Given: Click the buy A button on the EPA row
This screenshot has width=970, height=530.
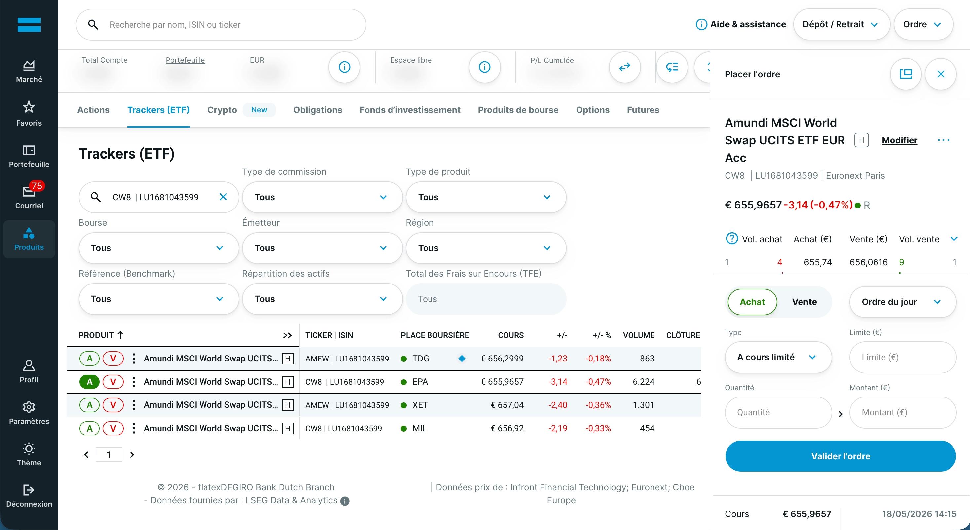Looking at the screenshot, I should coord(89,382).
